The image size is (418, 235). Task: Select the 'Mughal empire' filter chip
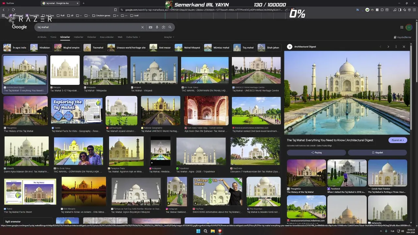(x=68, y=48)
